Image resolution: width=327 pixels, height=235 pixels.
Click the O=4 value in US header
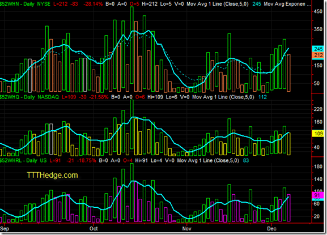point(128,160)
